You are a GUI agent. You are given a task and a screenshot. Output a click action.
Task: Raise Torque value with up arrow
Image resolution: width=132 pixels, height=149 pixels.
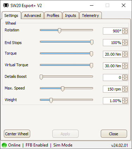click(x=125, y=53)
